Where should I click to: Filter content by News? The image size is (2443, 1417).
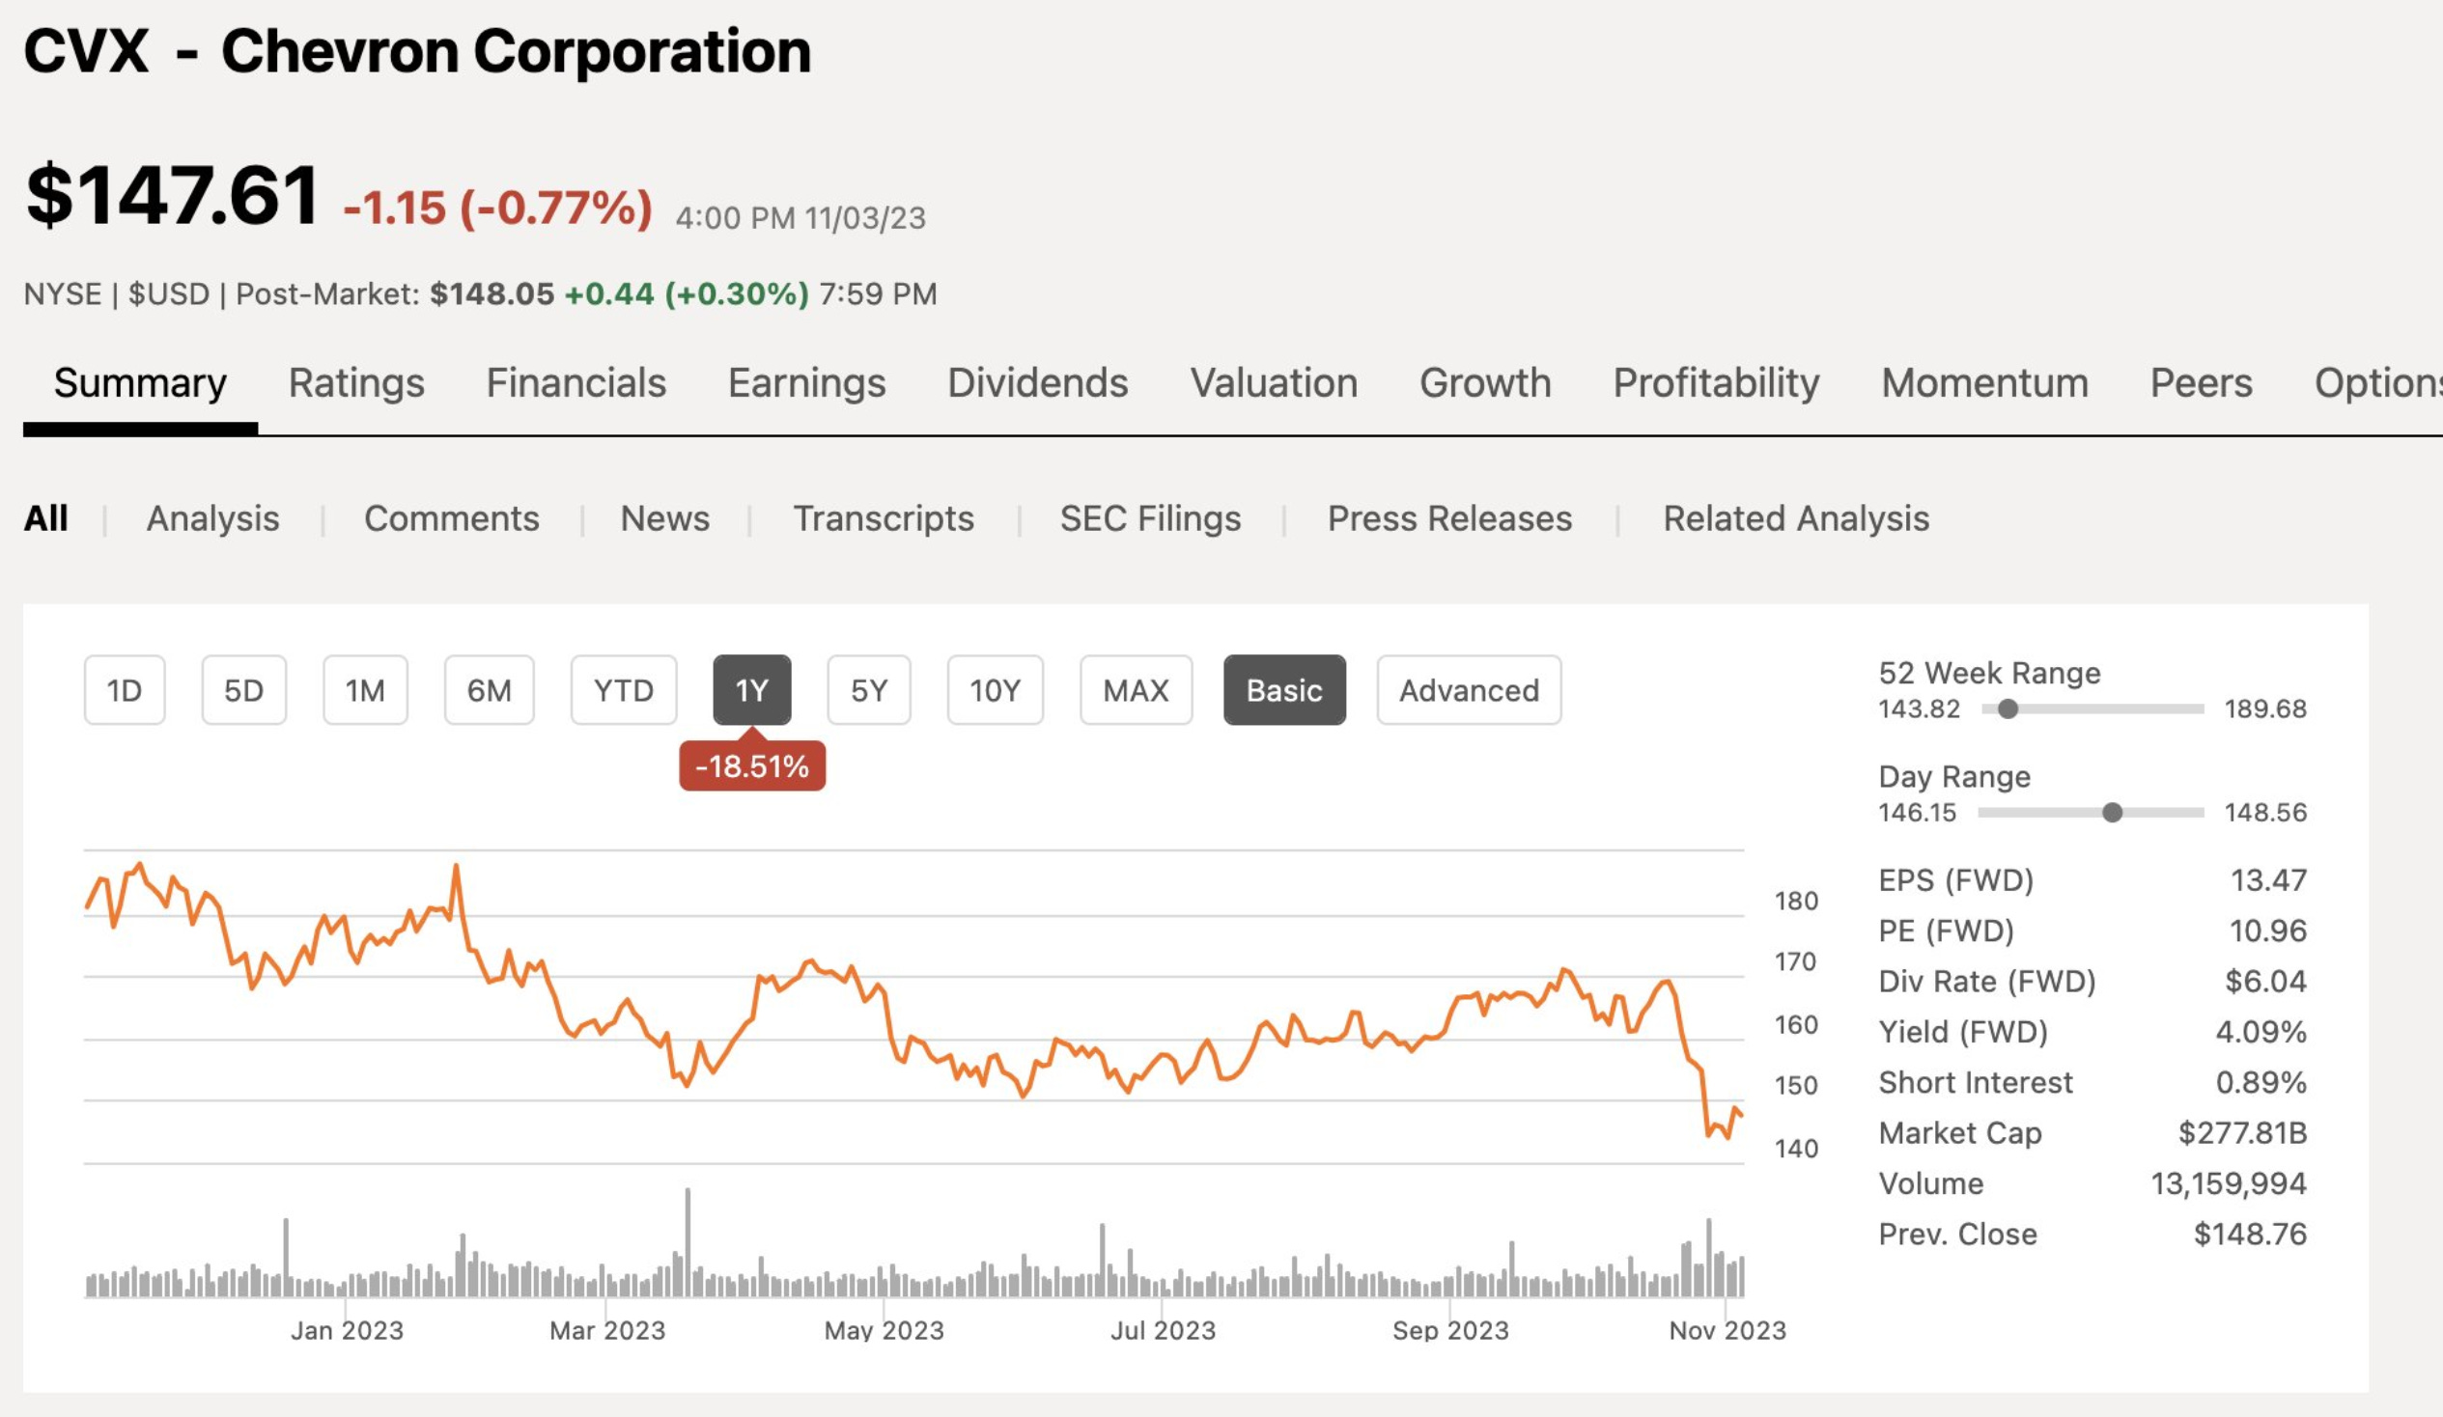pyautogui.click(x=665, y=518)
